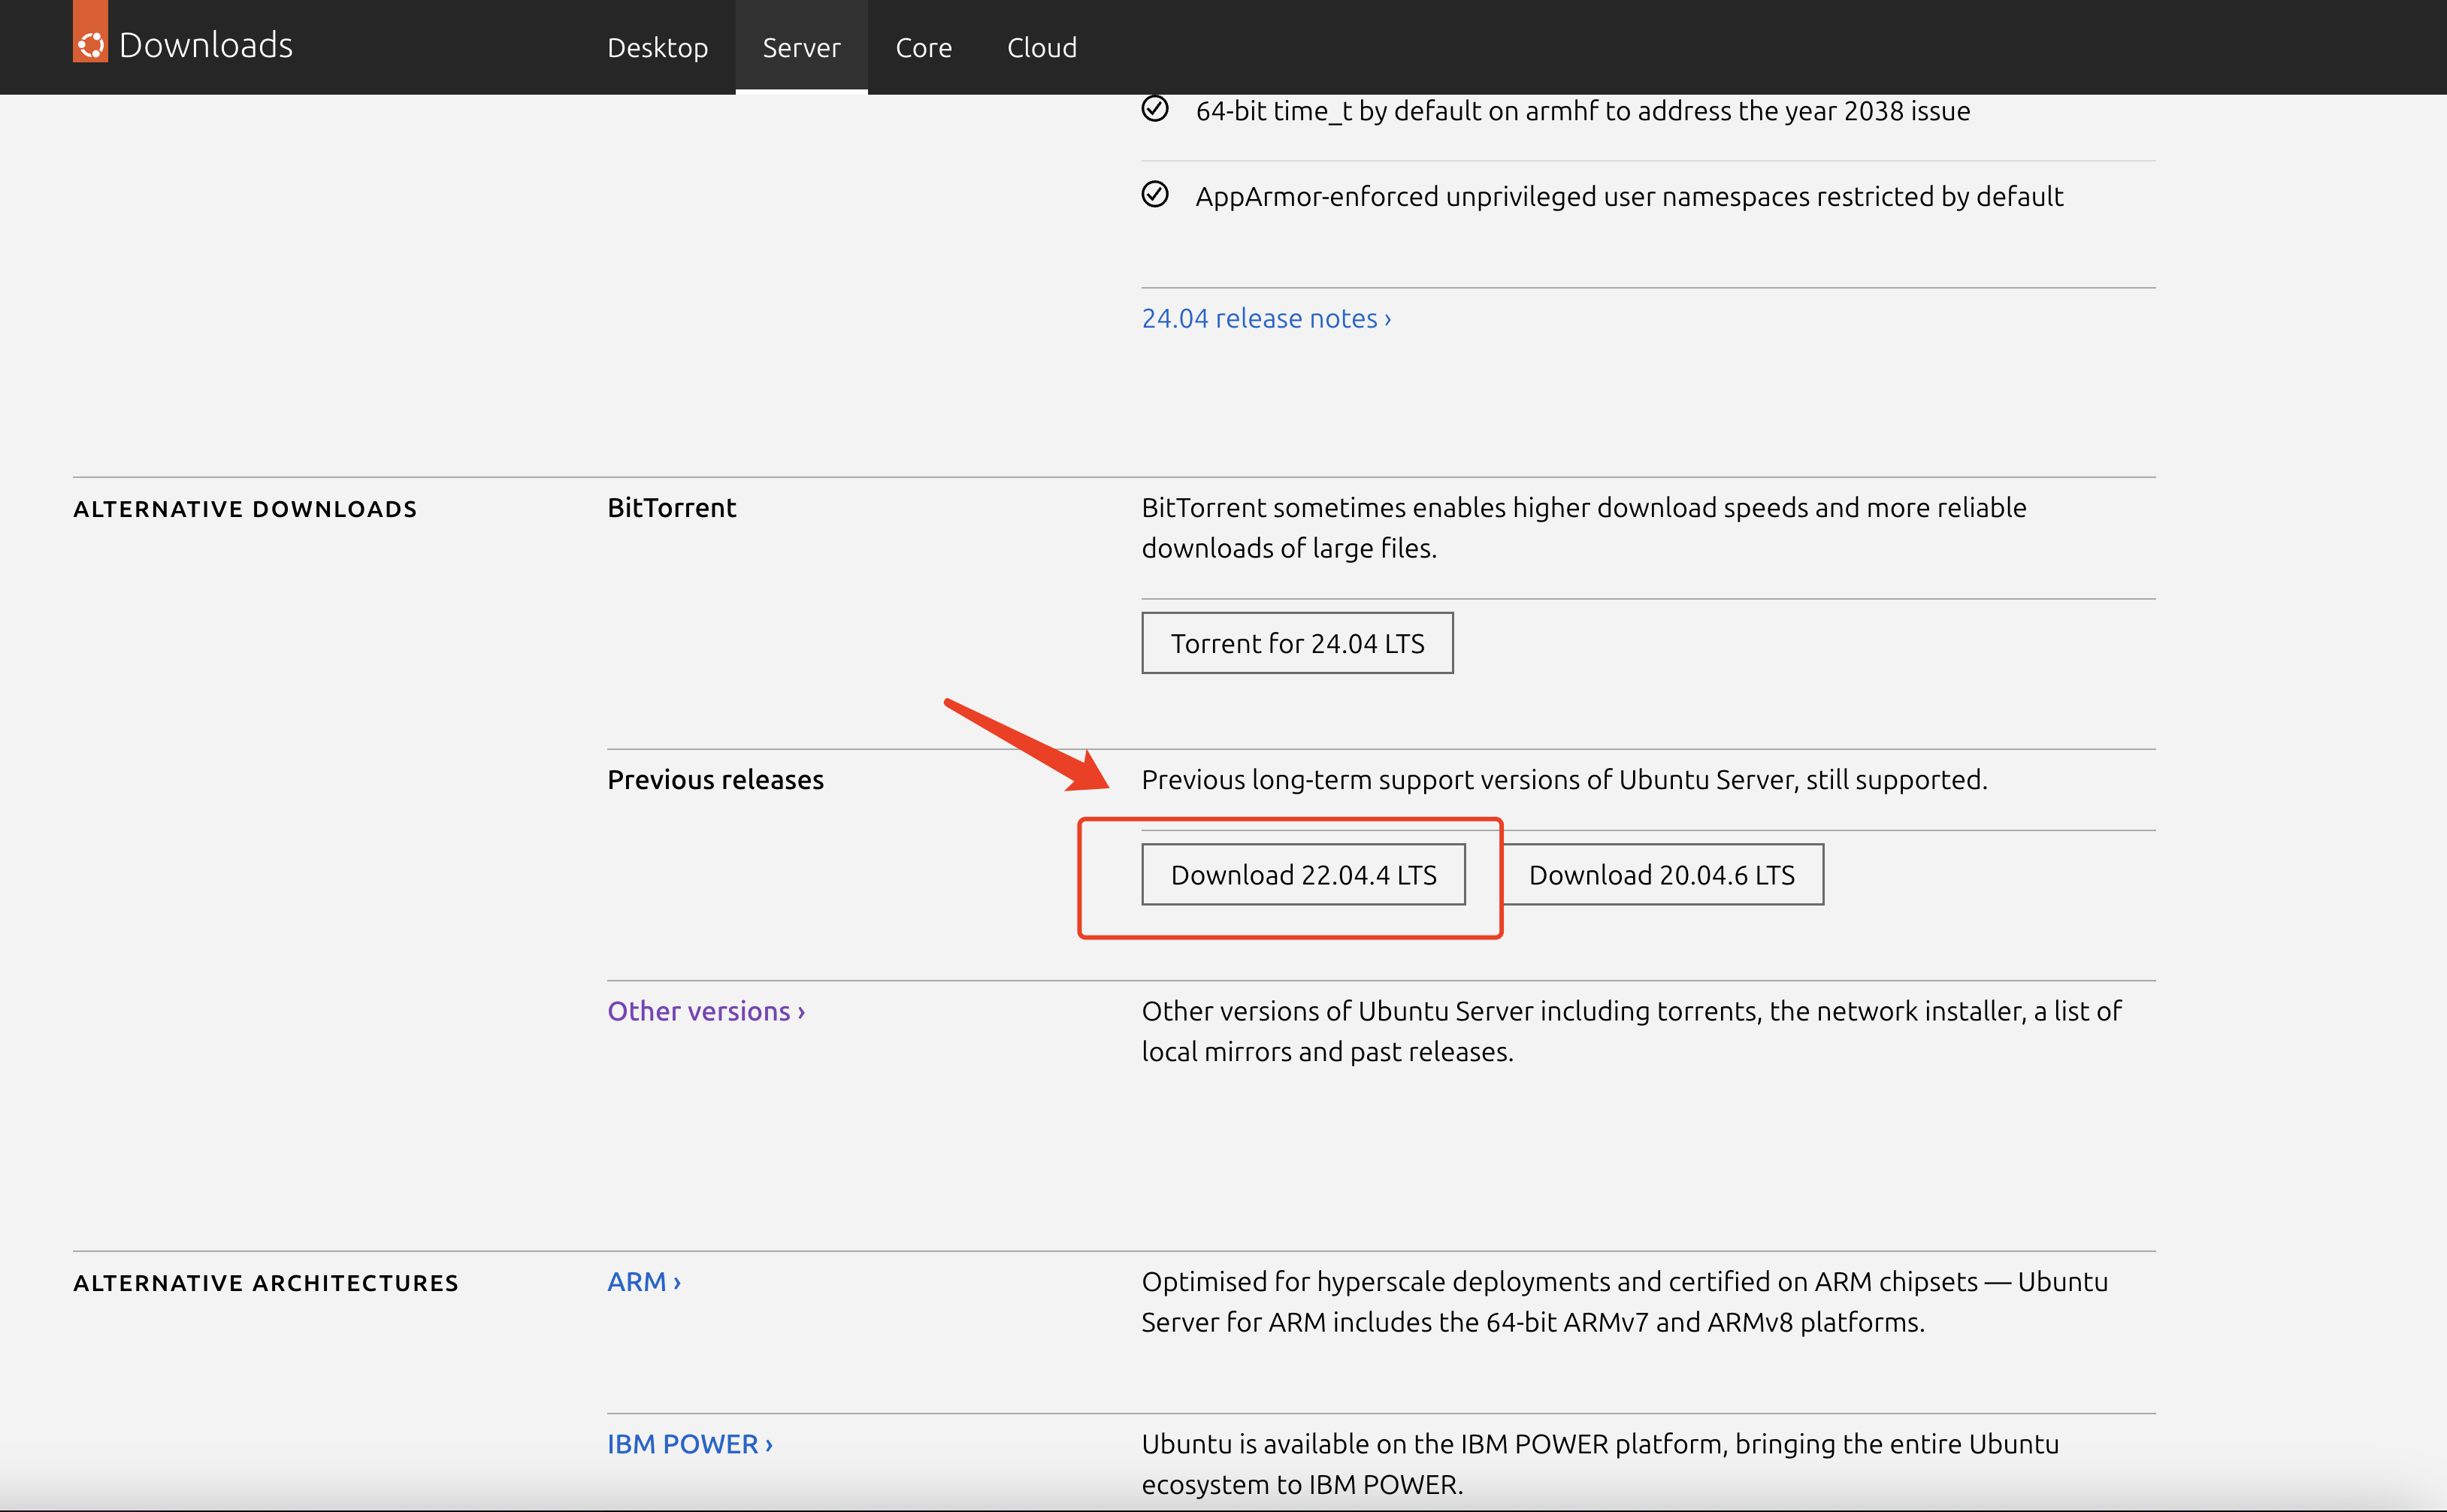
Task: Open the Downloads home title
Action: click(x=206, y=45)
